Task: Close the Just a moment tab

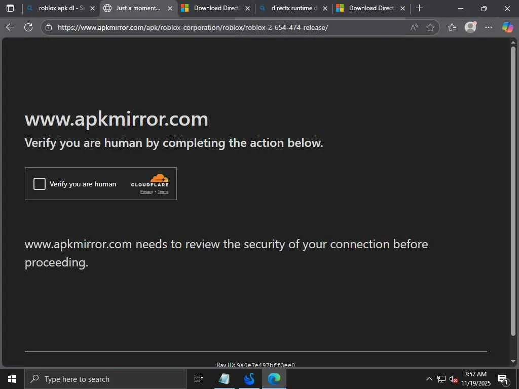Action: (x=170, y=9)
